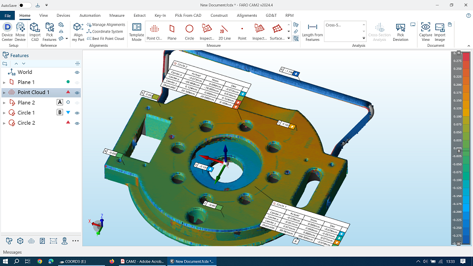Open the Alignments tab
Viewport: 473px width, 266px height.
(x=247, y=15)
